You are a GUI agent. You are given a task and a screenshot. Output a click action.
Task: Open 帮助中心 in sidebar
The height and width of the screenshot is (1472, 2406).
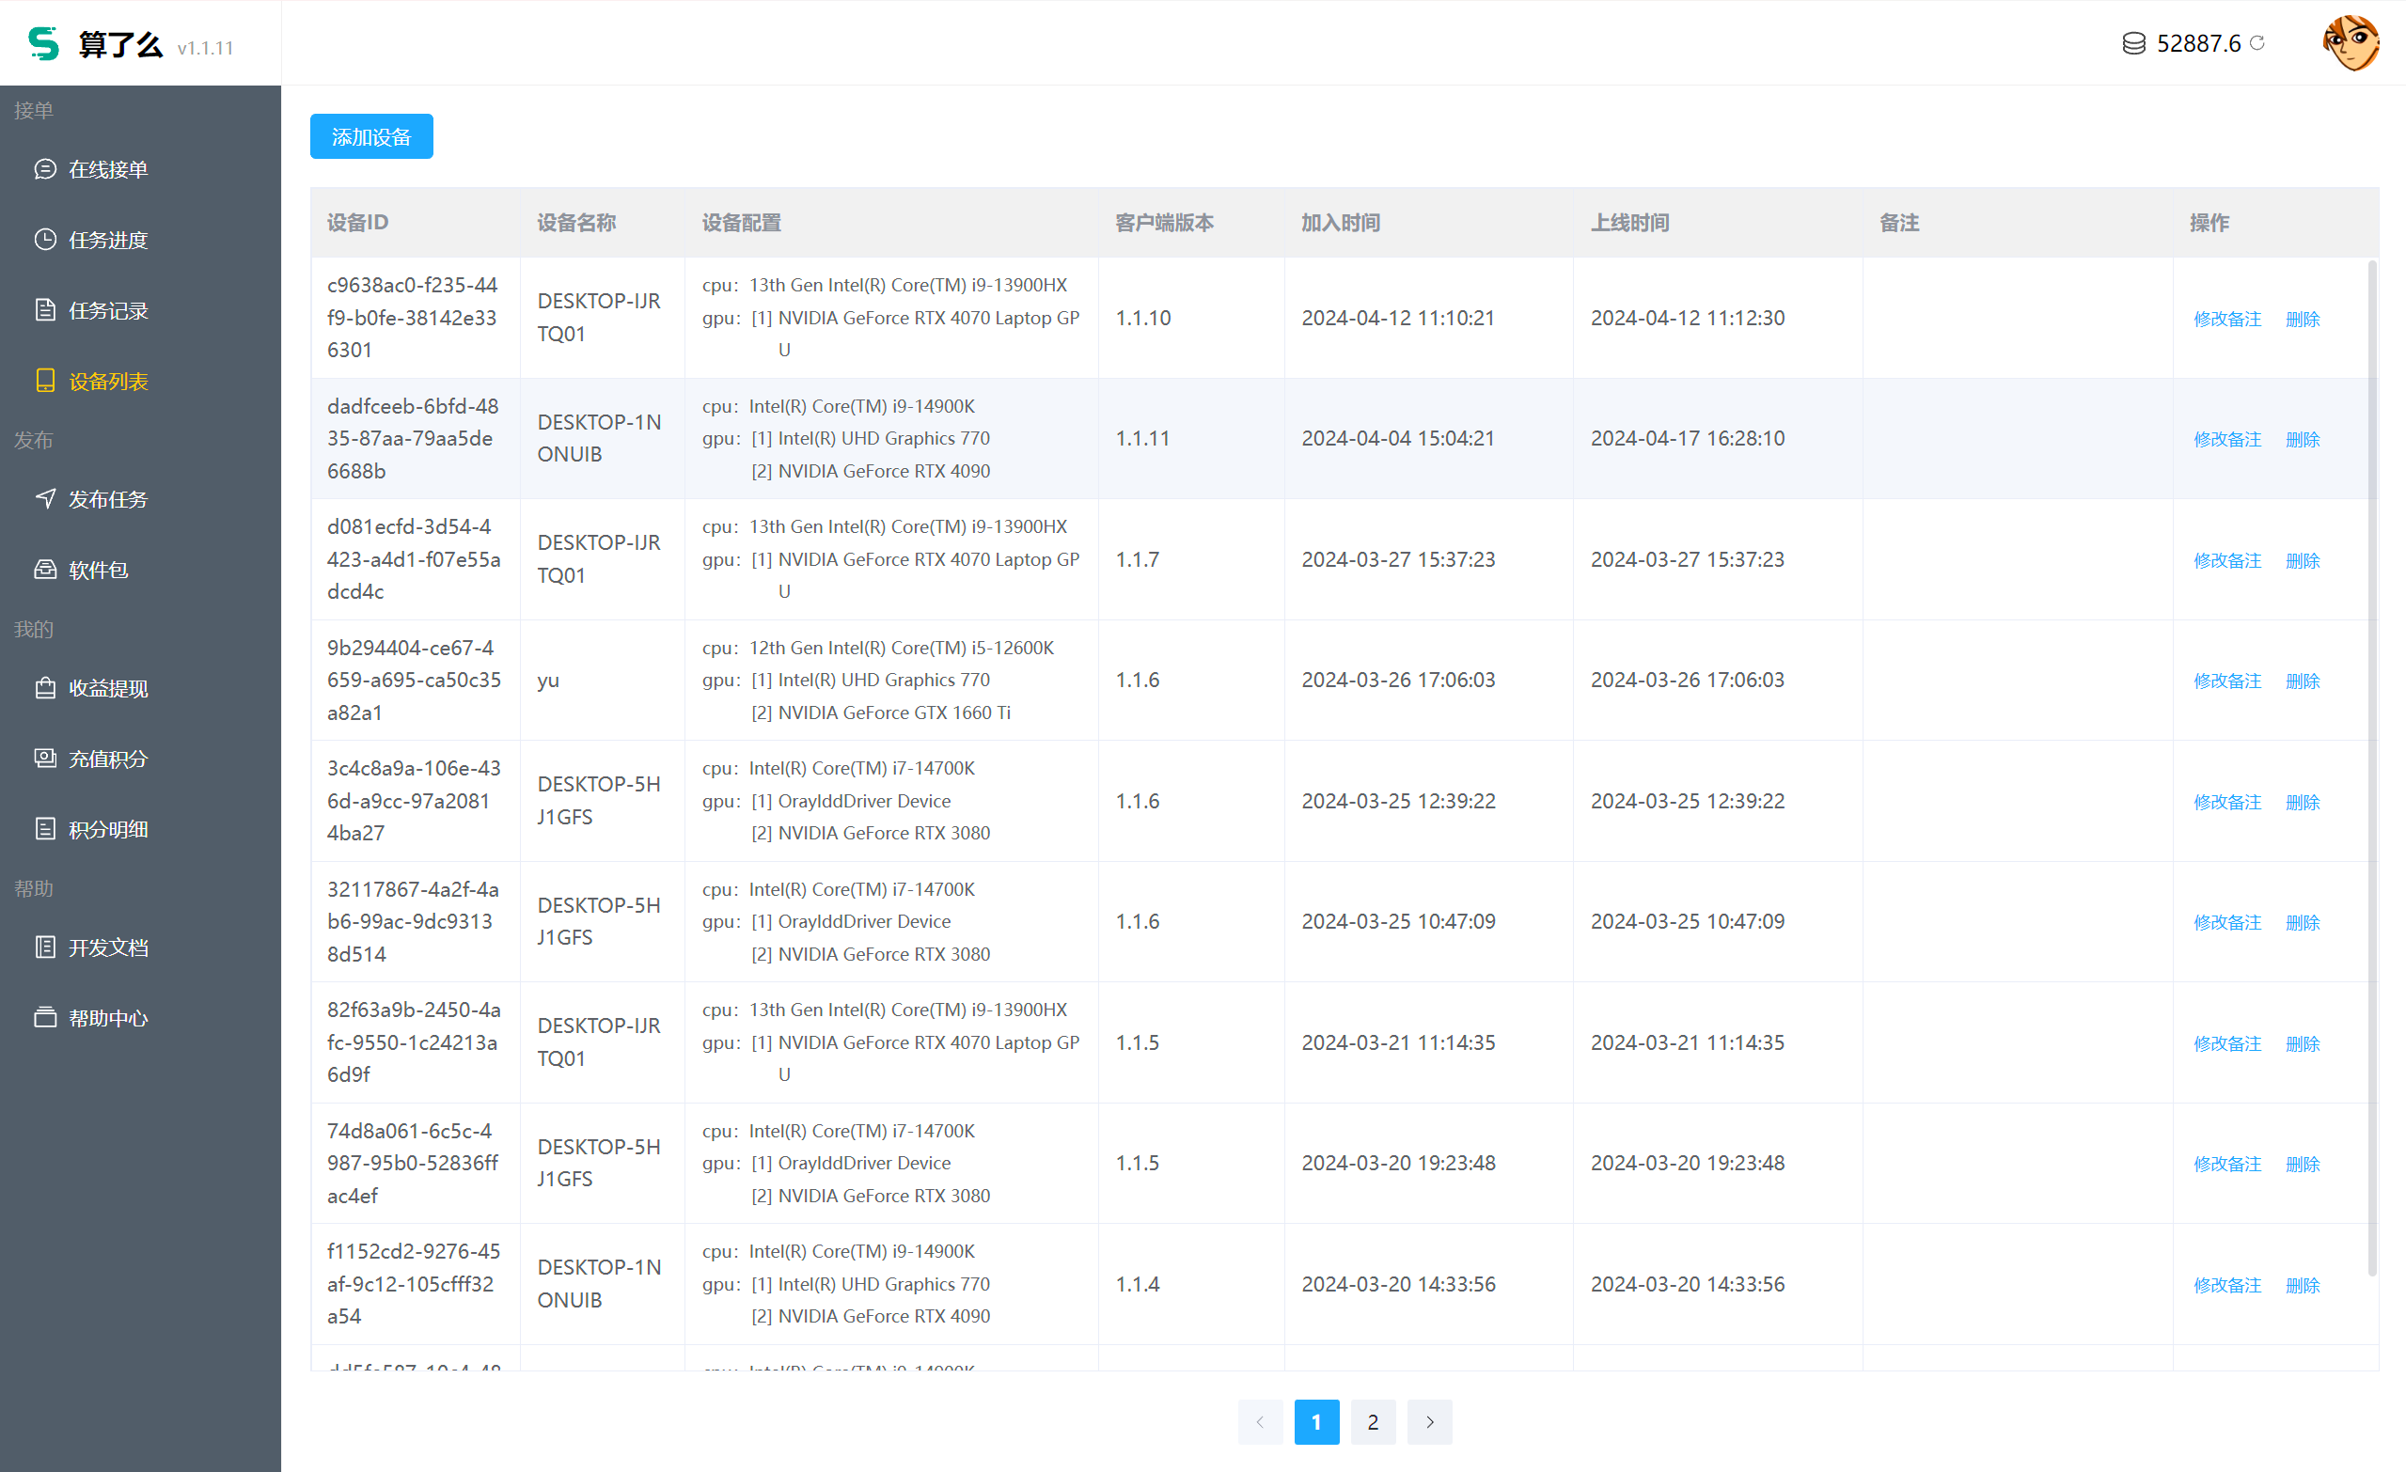pos(107,1018)
